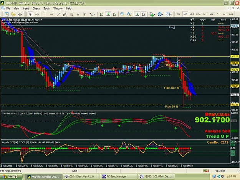Switch chart to W1 timeframe
Screen dimensions: 240x180
225,14
